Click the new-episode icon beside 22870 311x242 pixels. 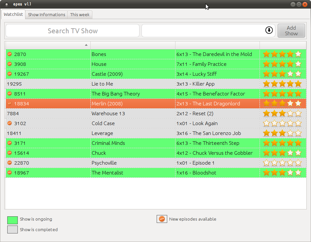10,163
